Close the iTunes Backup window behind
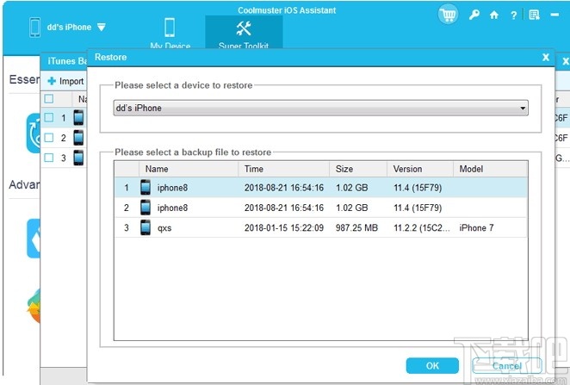Image resolution: width=570 pixels, height=385 pixels. tap(566, 61)
